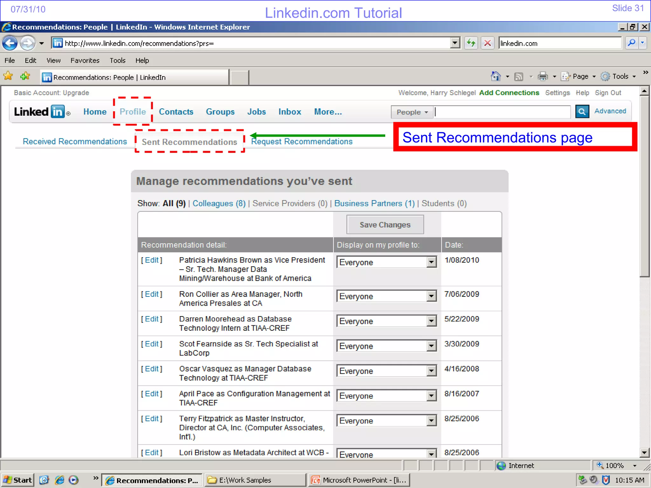Click the Add to Favorites icon
651x488 pixels.
[x=25, y=76]
